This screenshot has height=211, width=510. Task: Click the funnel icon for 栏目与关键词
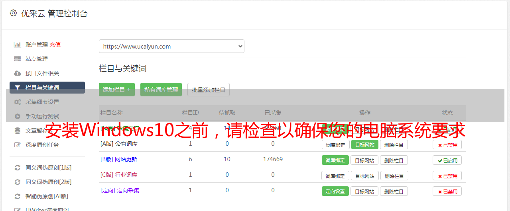click(x=17, y=88)
